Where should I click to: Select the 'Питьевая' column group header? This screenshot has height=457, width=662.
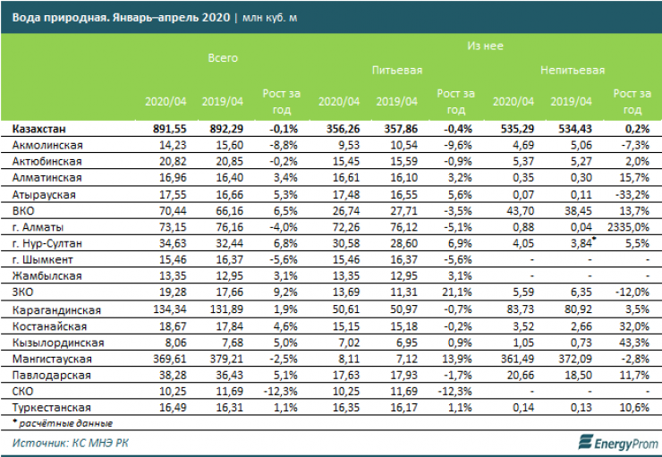click(397, 70)
